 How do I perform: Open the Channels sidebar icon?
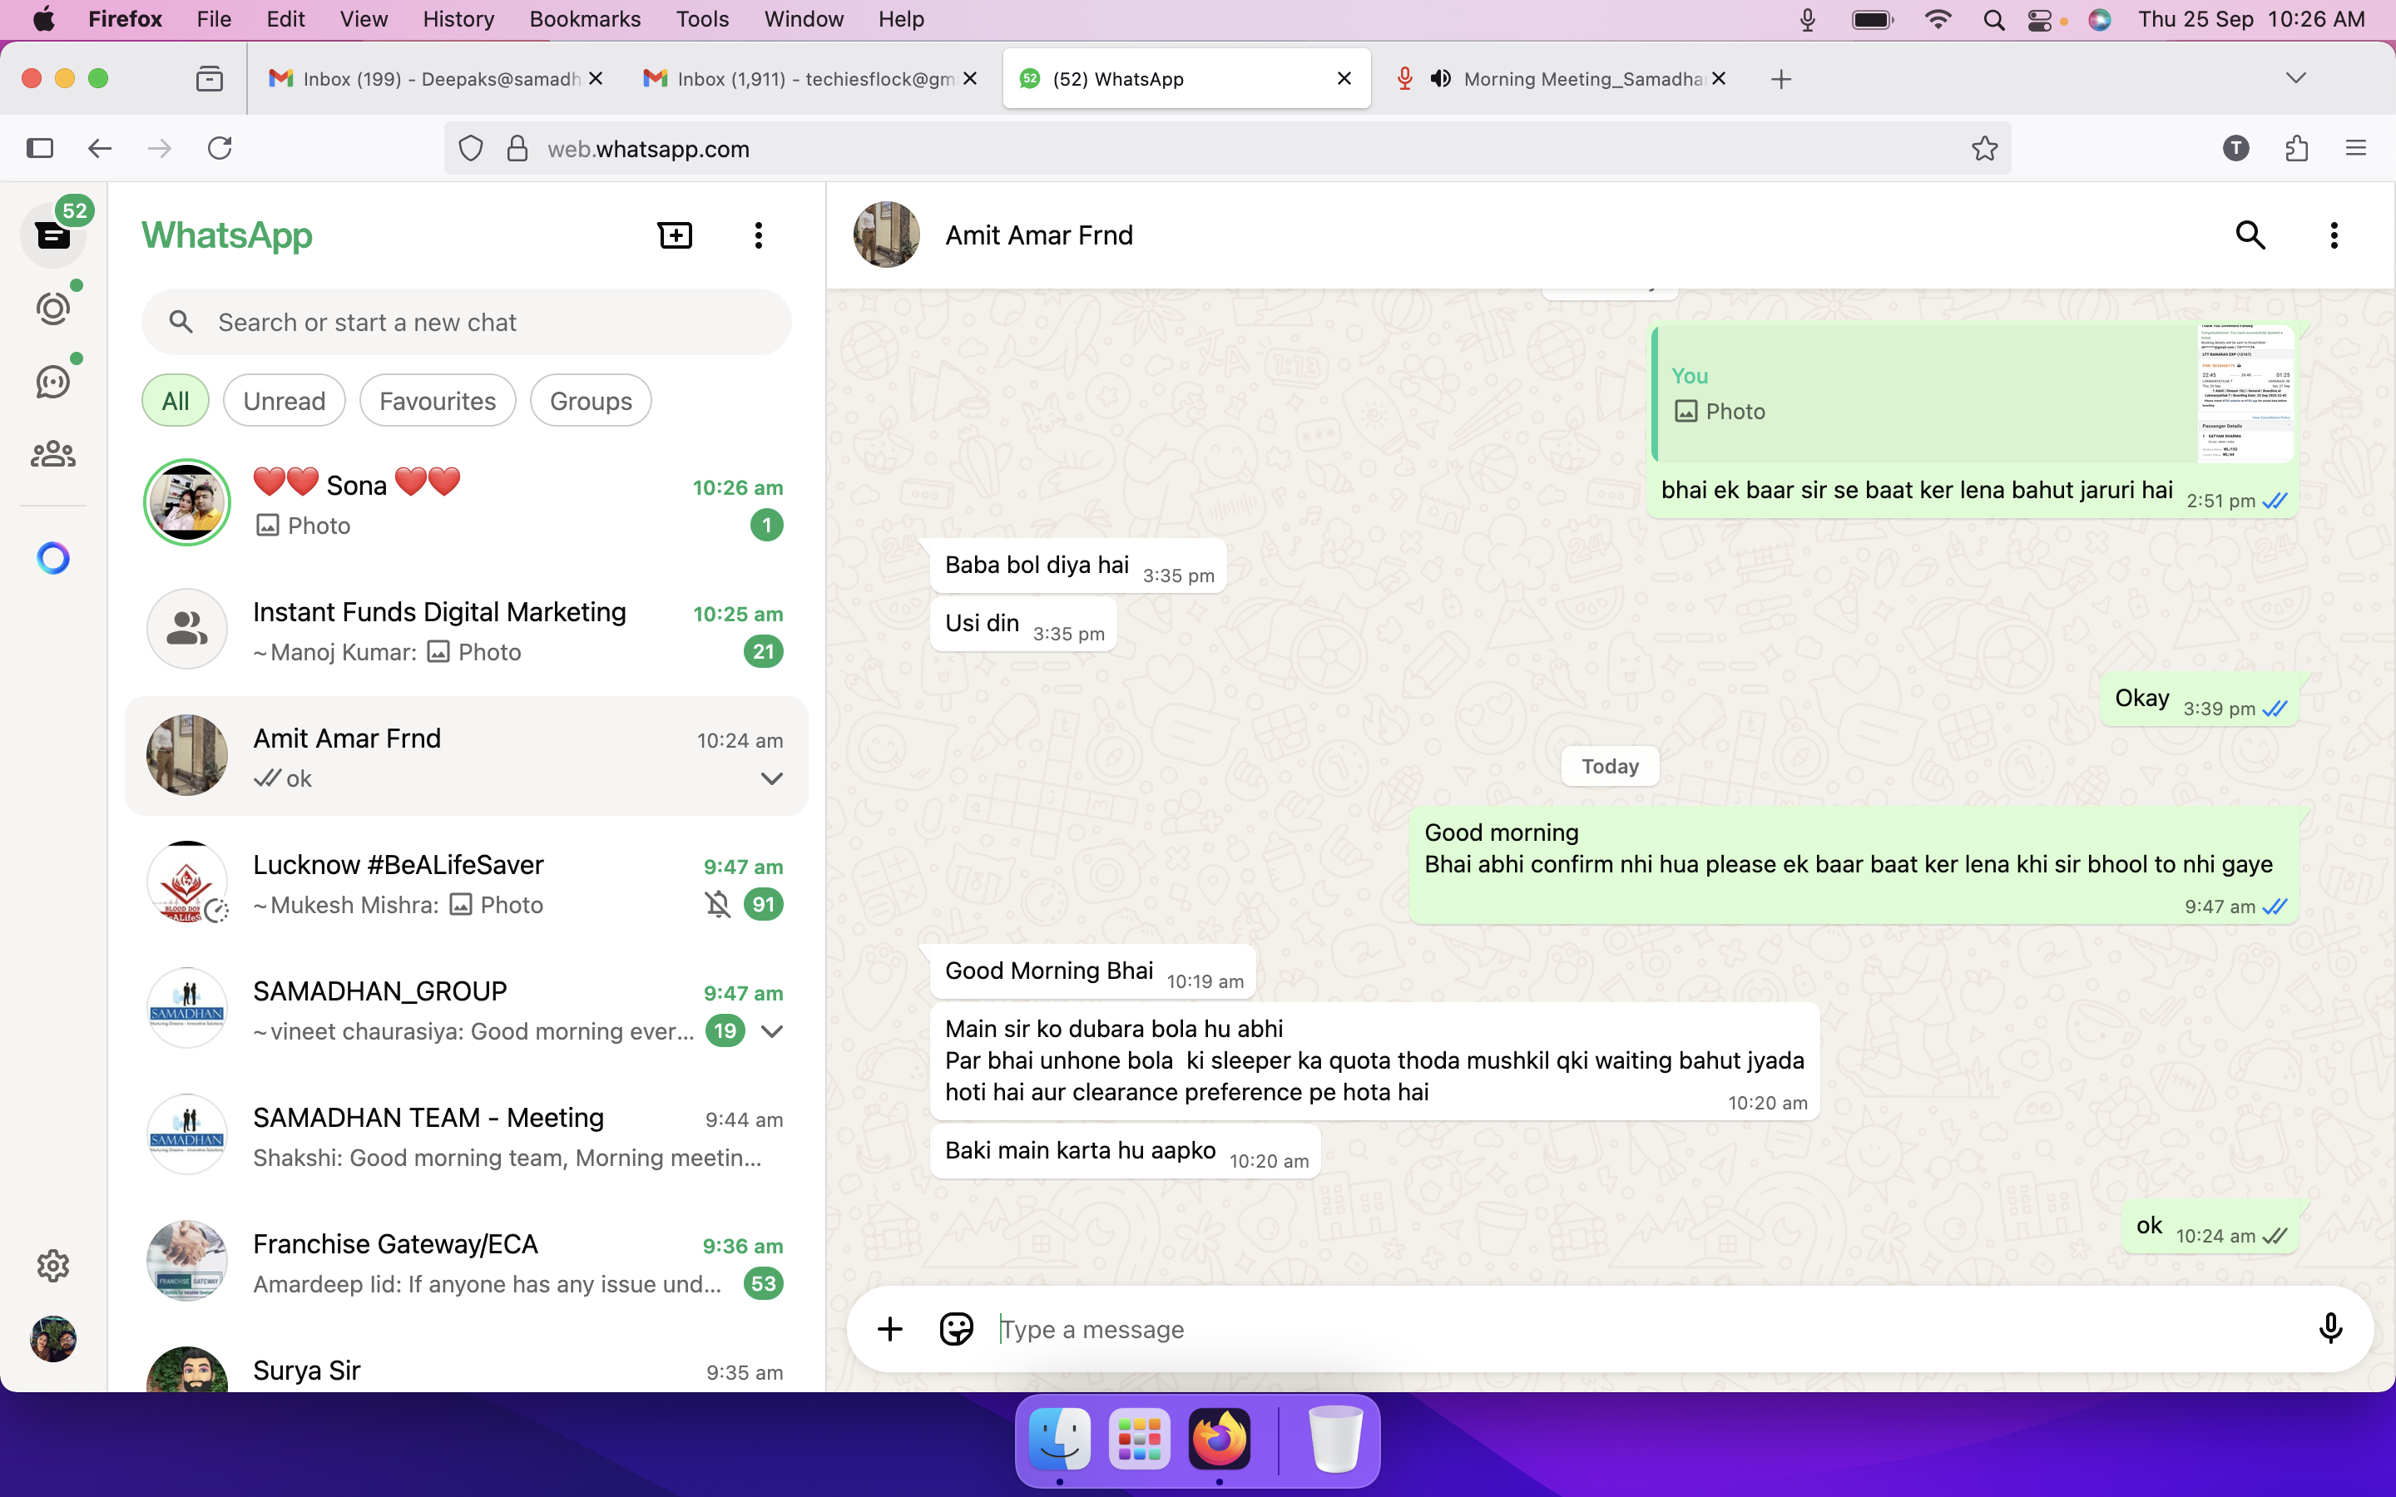(52, 383)
